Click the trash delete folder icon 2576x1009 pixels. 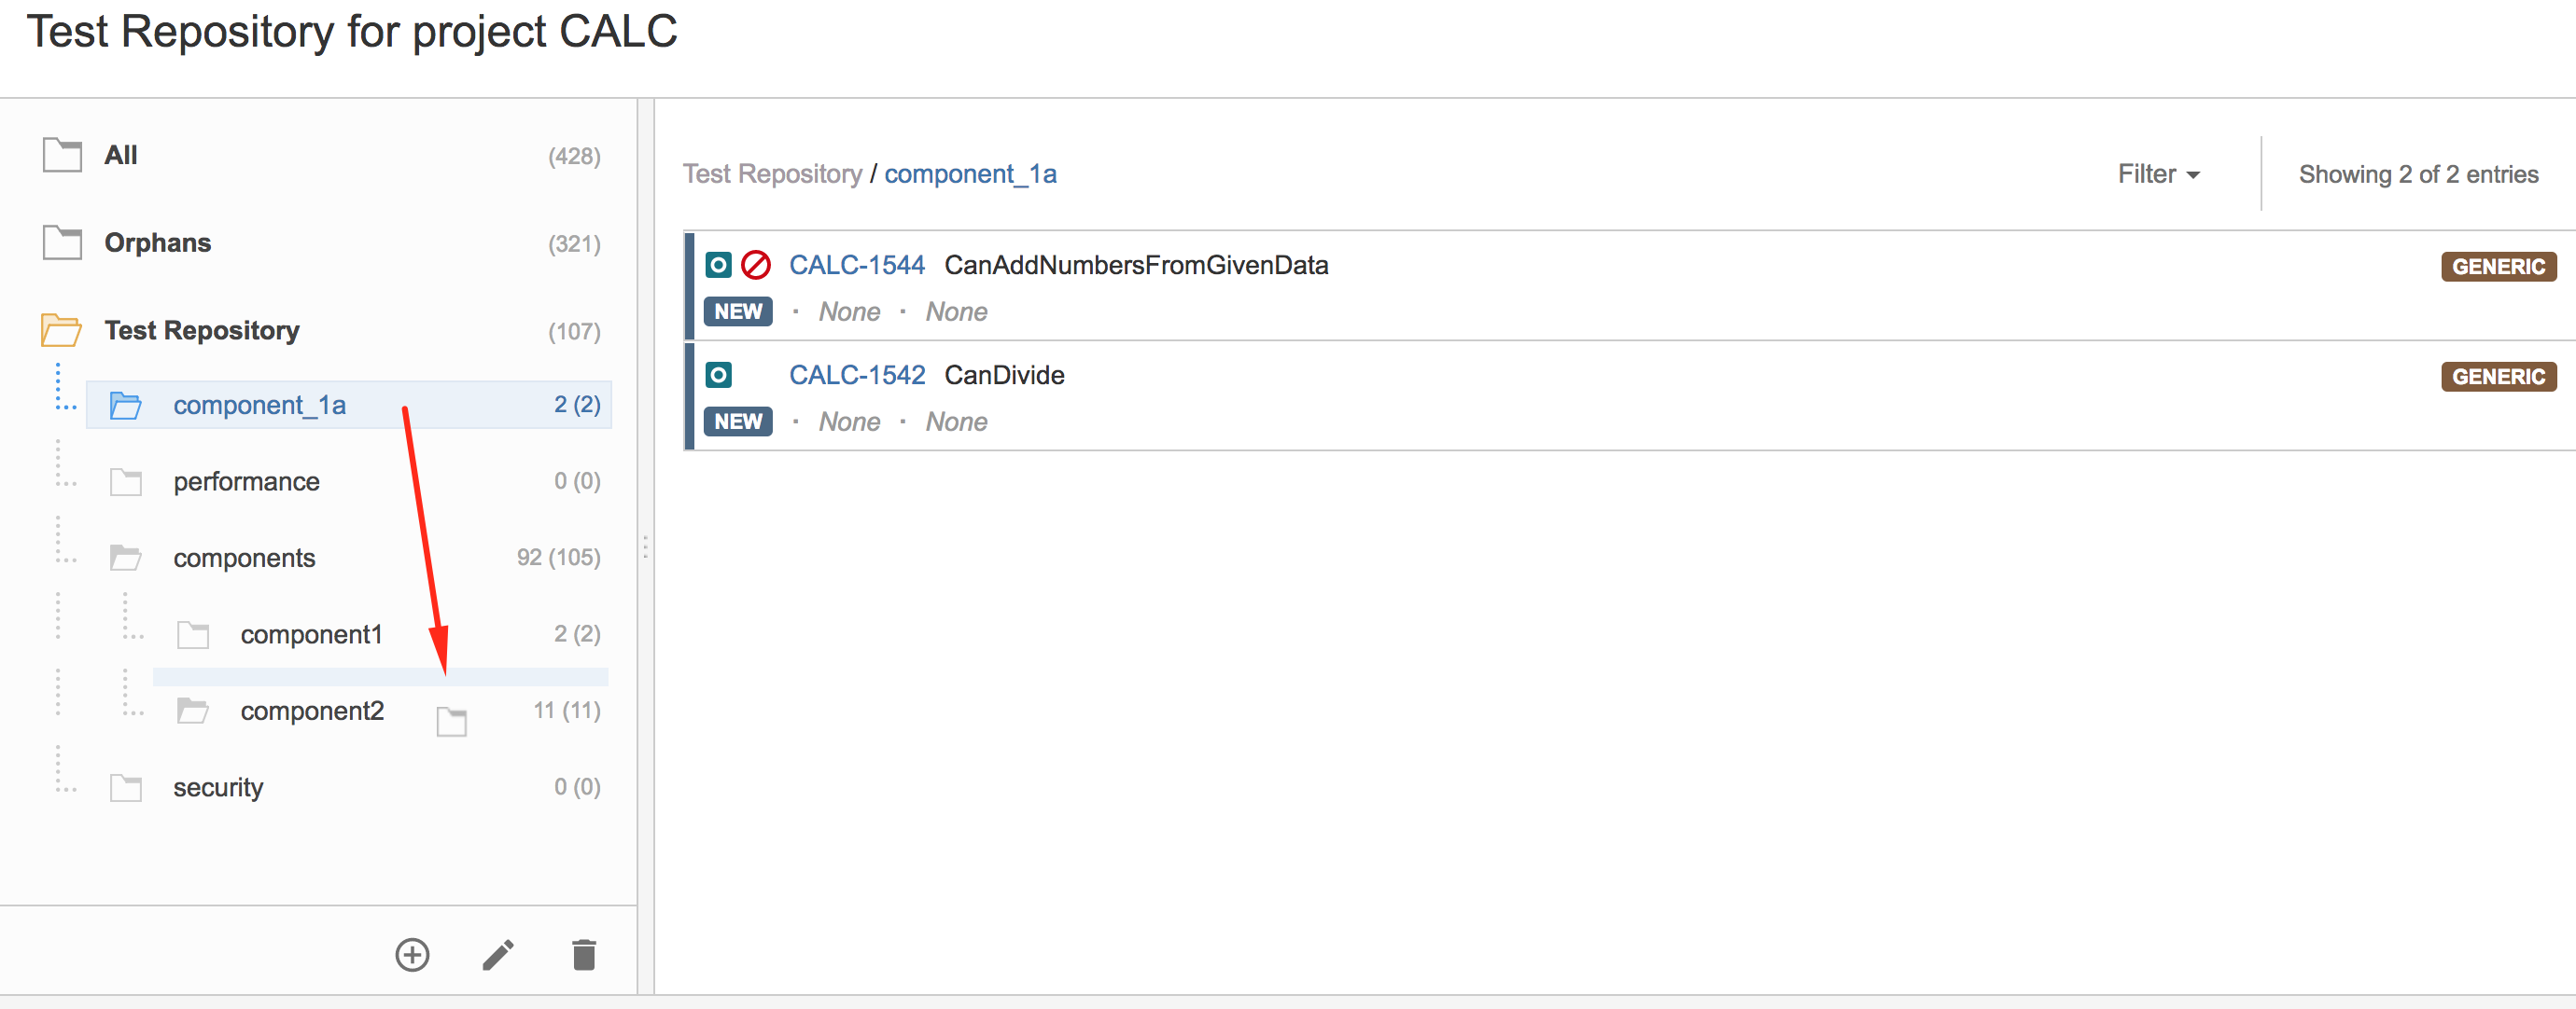[584, 954]
